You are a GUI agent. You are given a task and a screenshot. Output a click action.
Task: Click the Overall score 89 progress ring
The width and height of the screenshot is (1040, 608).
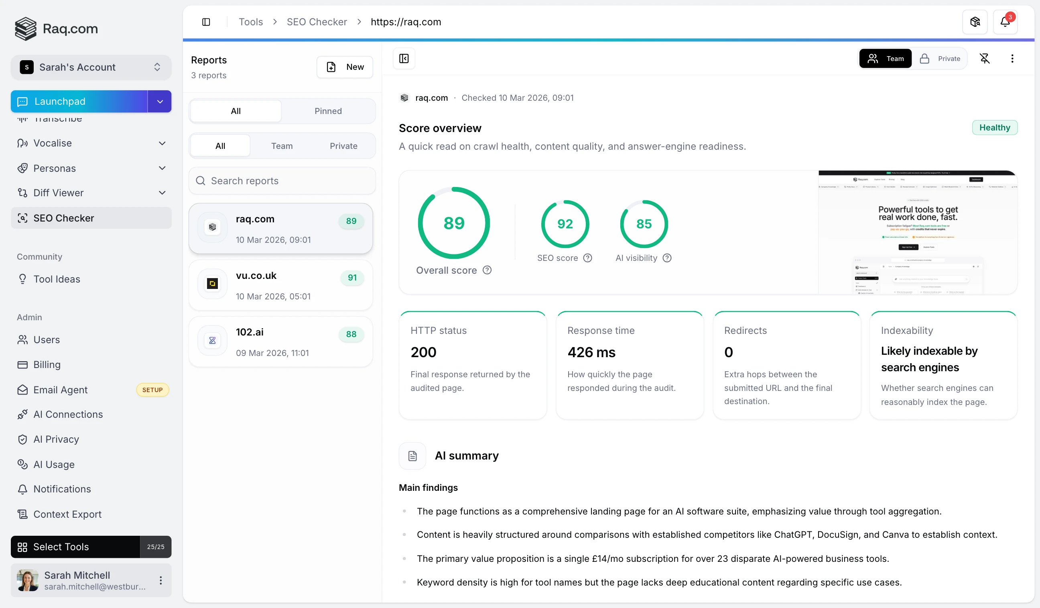pyautogui.click(x=453, y=223)
